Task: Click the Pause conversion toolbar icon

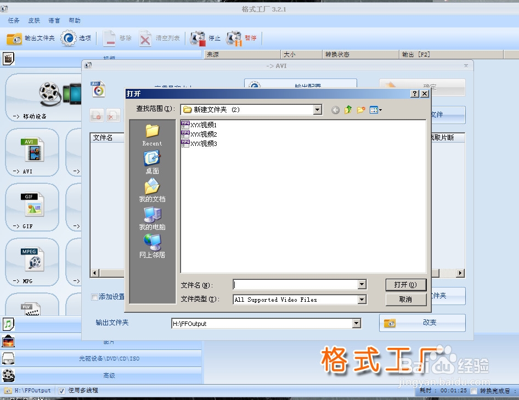Action: click(234, 38)
